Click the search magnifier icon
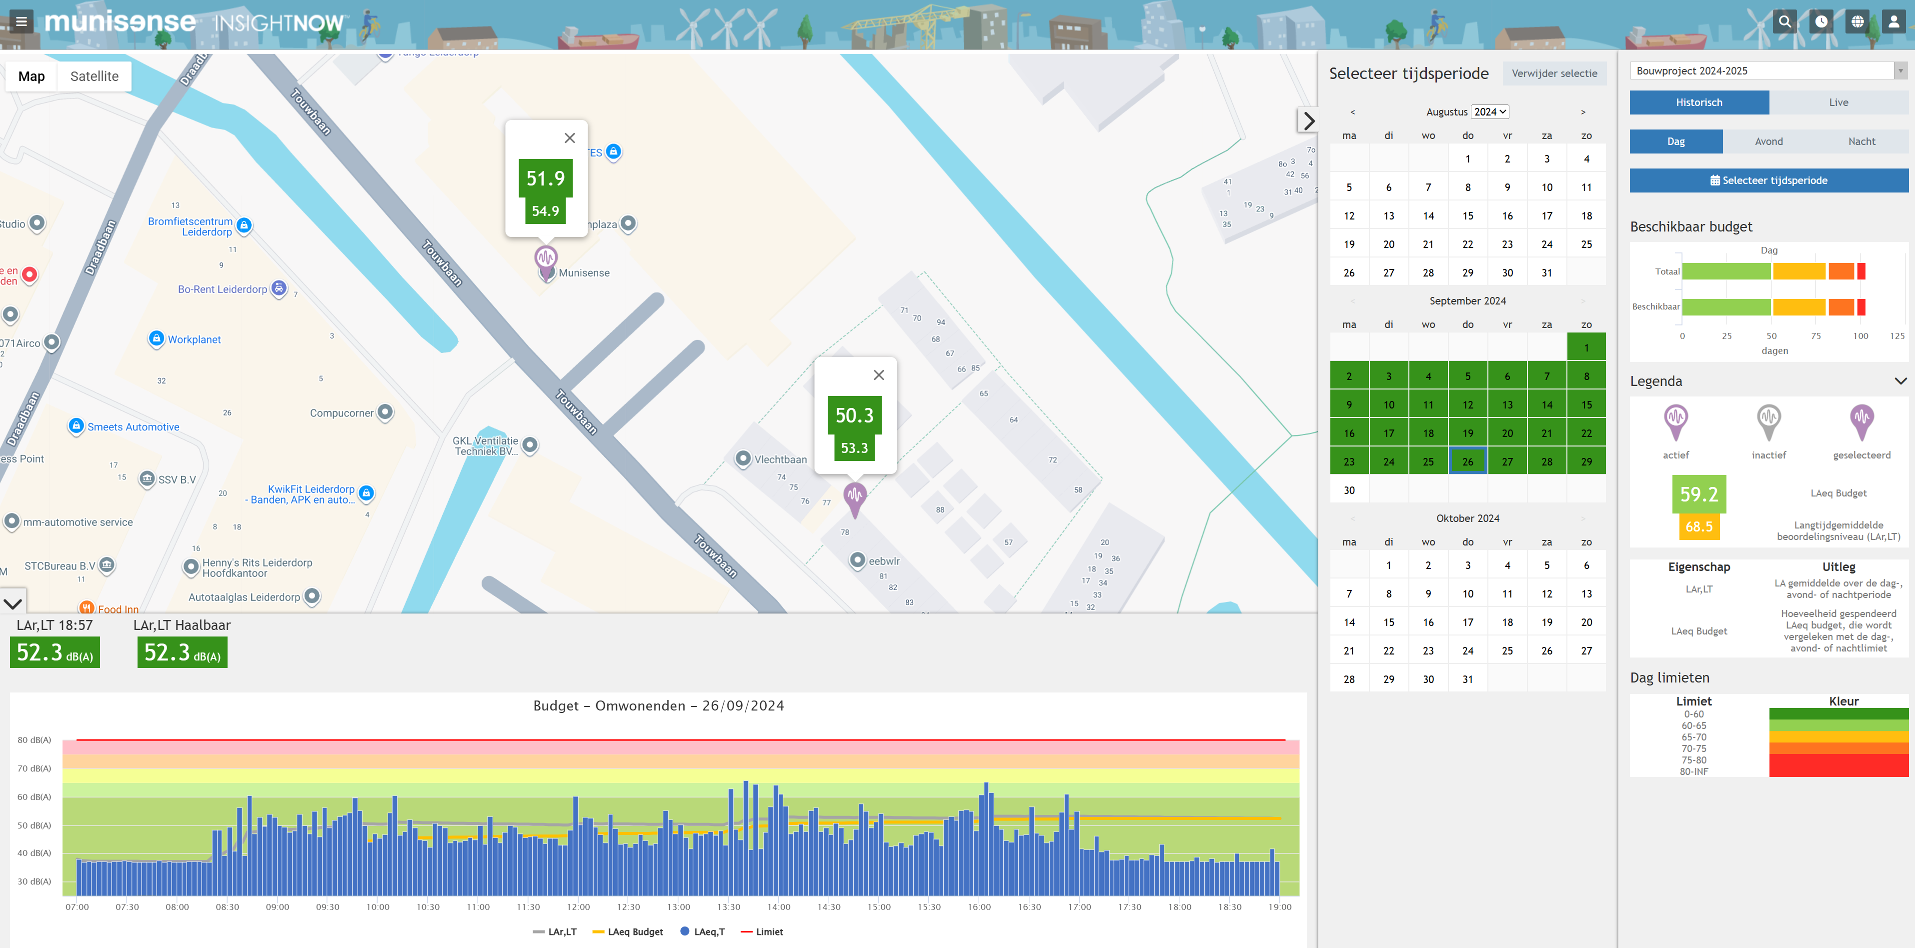Image resolution: width=1915 pixels, height=948 pixels. pyautogui.click(x=1784, y=21)
